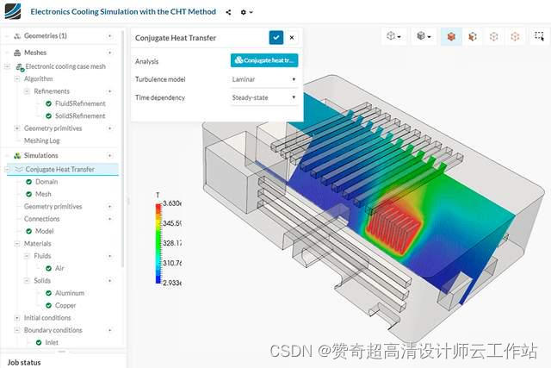
Task: Collapse the Materials node
Action: (x=17, y=243)
